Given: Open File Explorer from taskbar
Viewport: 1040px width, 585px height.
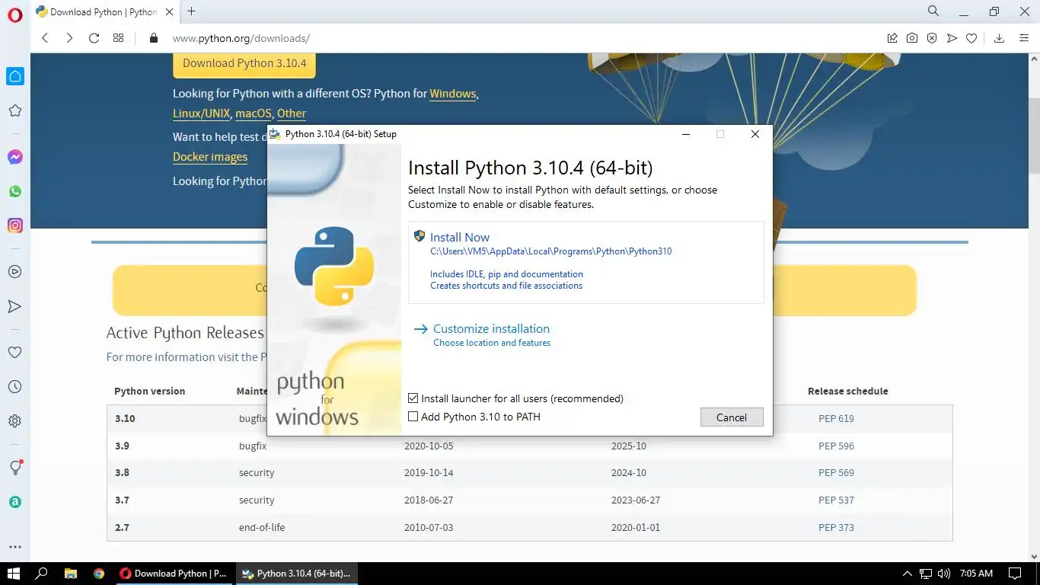Looking at the screenshot, I should pyautogui.click(x=70, y=574).
